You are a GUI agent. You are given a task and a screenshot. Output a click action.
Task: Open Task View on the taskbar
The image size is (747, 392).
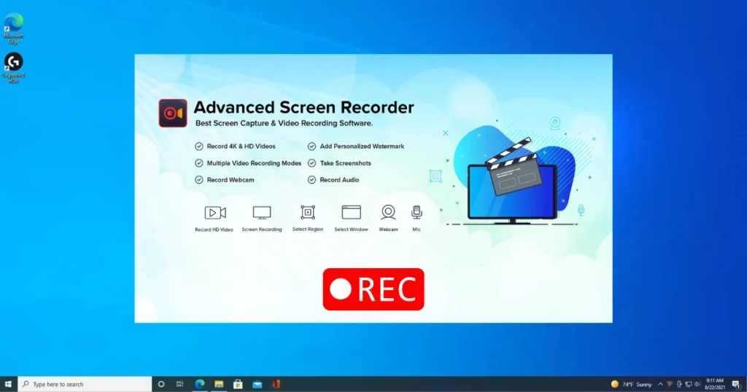click(x=179, y=384)
